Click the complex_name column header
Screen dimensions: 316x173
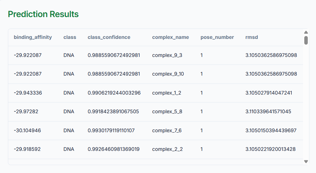(170, 37)
